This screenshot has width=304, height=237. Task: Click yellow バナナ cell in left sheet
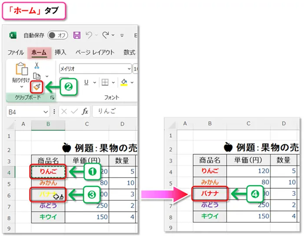pos(48,195)
